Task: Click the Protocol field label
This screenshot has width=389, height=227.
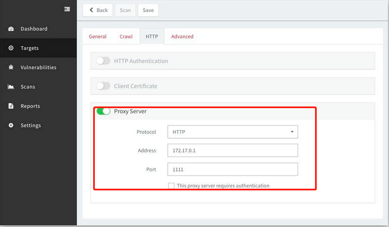Action: pos(146,132)
